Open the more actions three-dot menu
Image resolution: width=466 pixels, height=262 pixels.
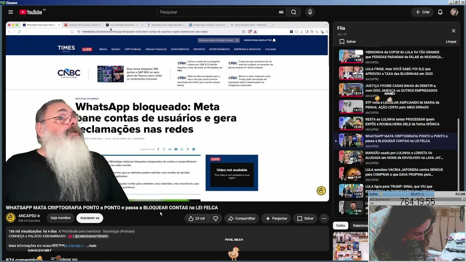[324, 218]
